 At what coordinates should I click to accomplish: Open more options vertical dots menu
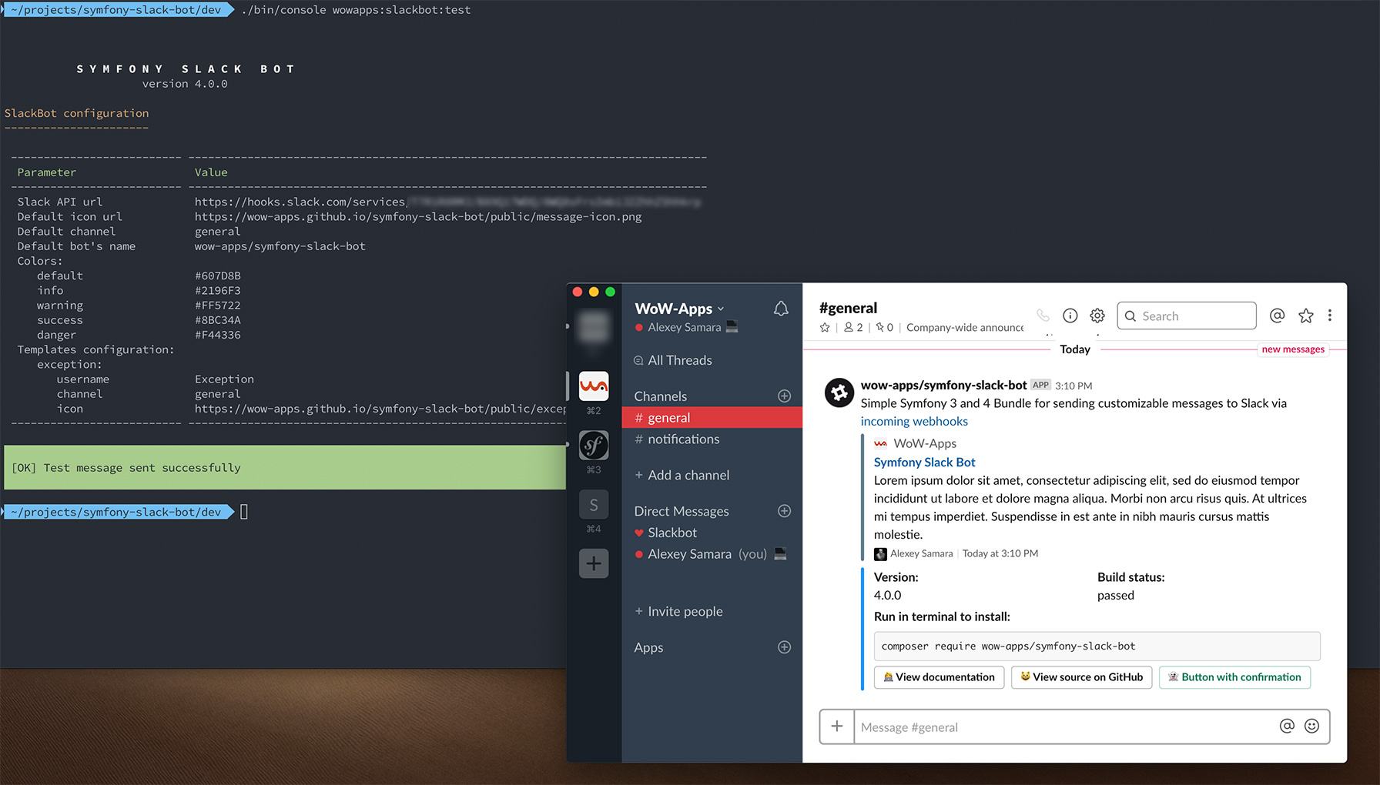click(1330, 316)
